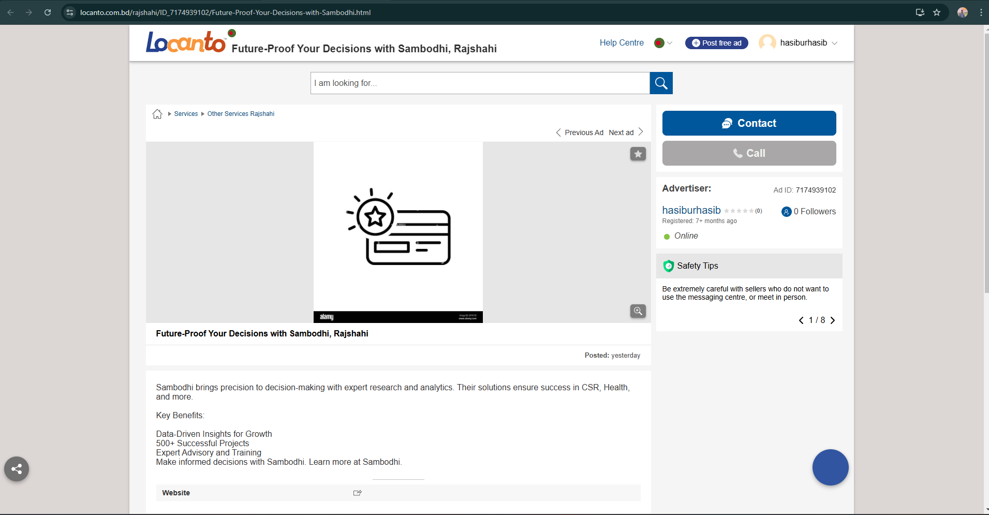Click the Followers profile icon
The width and height of the screenshot is (989, 515).
pos(786,212)
